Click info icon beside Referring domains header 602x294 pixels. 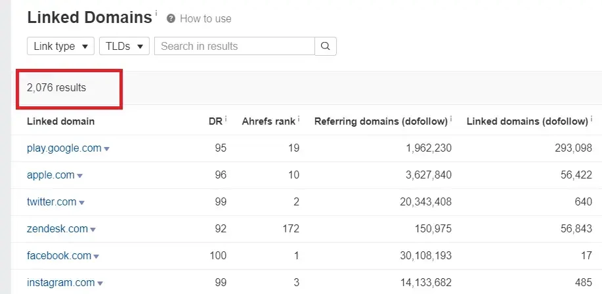(451, 119)
